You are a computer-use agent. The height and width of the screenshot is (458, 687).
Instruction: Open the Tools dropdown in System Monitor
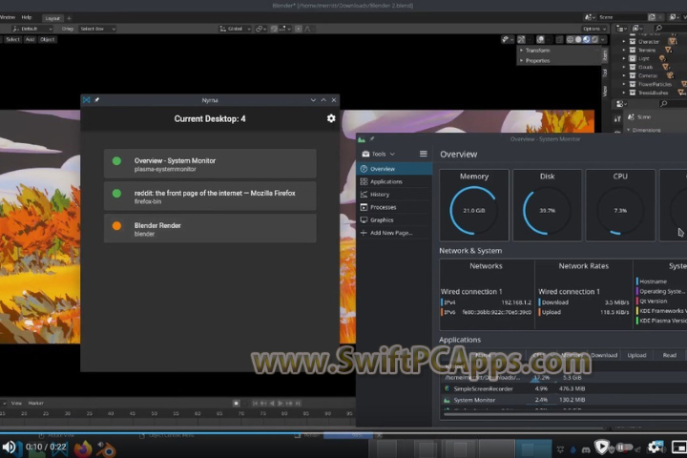[x=378, y=154]
